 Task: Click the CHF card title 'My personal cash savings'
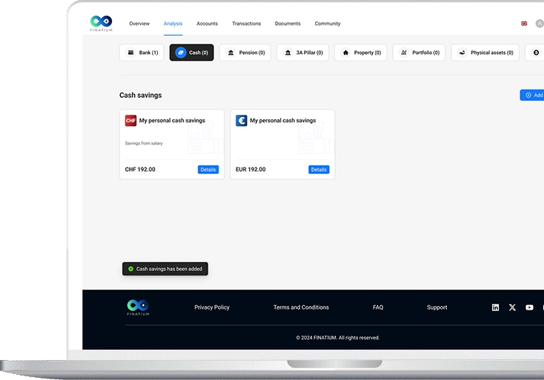(x=172, y=120)
